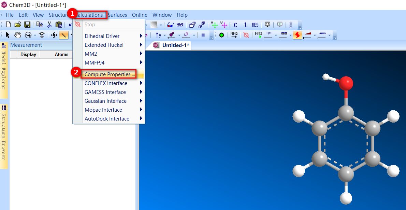Click the Cut scissors icon
This screenshot has width=406, height=210.
pyautogui.click(x=49, y=25)
